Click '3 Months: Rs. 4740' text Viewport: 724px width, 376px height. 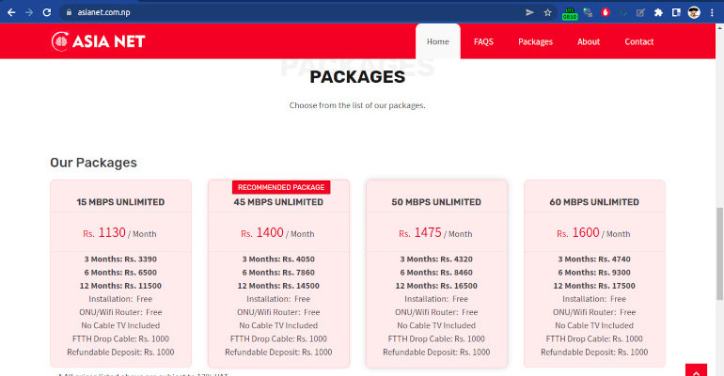point(594,258)
